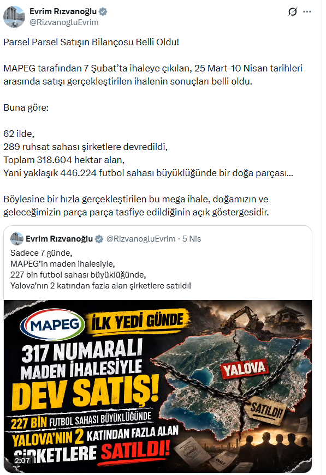This screenshot has width=326, height=475.
Task: Click the author's profile avatar at top
Action: [14, 17]
